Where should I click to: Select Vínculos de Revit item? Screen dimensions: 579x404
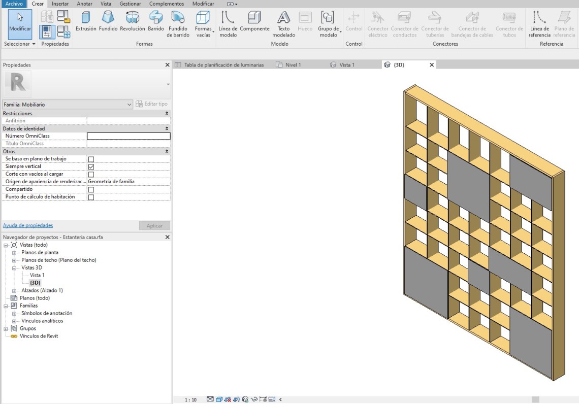pyautogui.click(x=39, y=336)
